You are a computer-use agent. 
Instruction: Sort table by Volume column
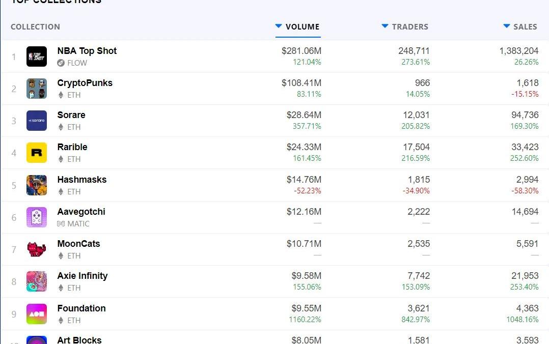pos(298,27)
